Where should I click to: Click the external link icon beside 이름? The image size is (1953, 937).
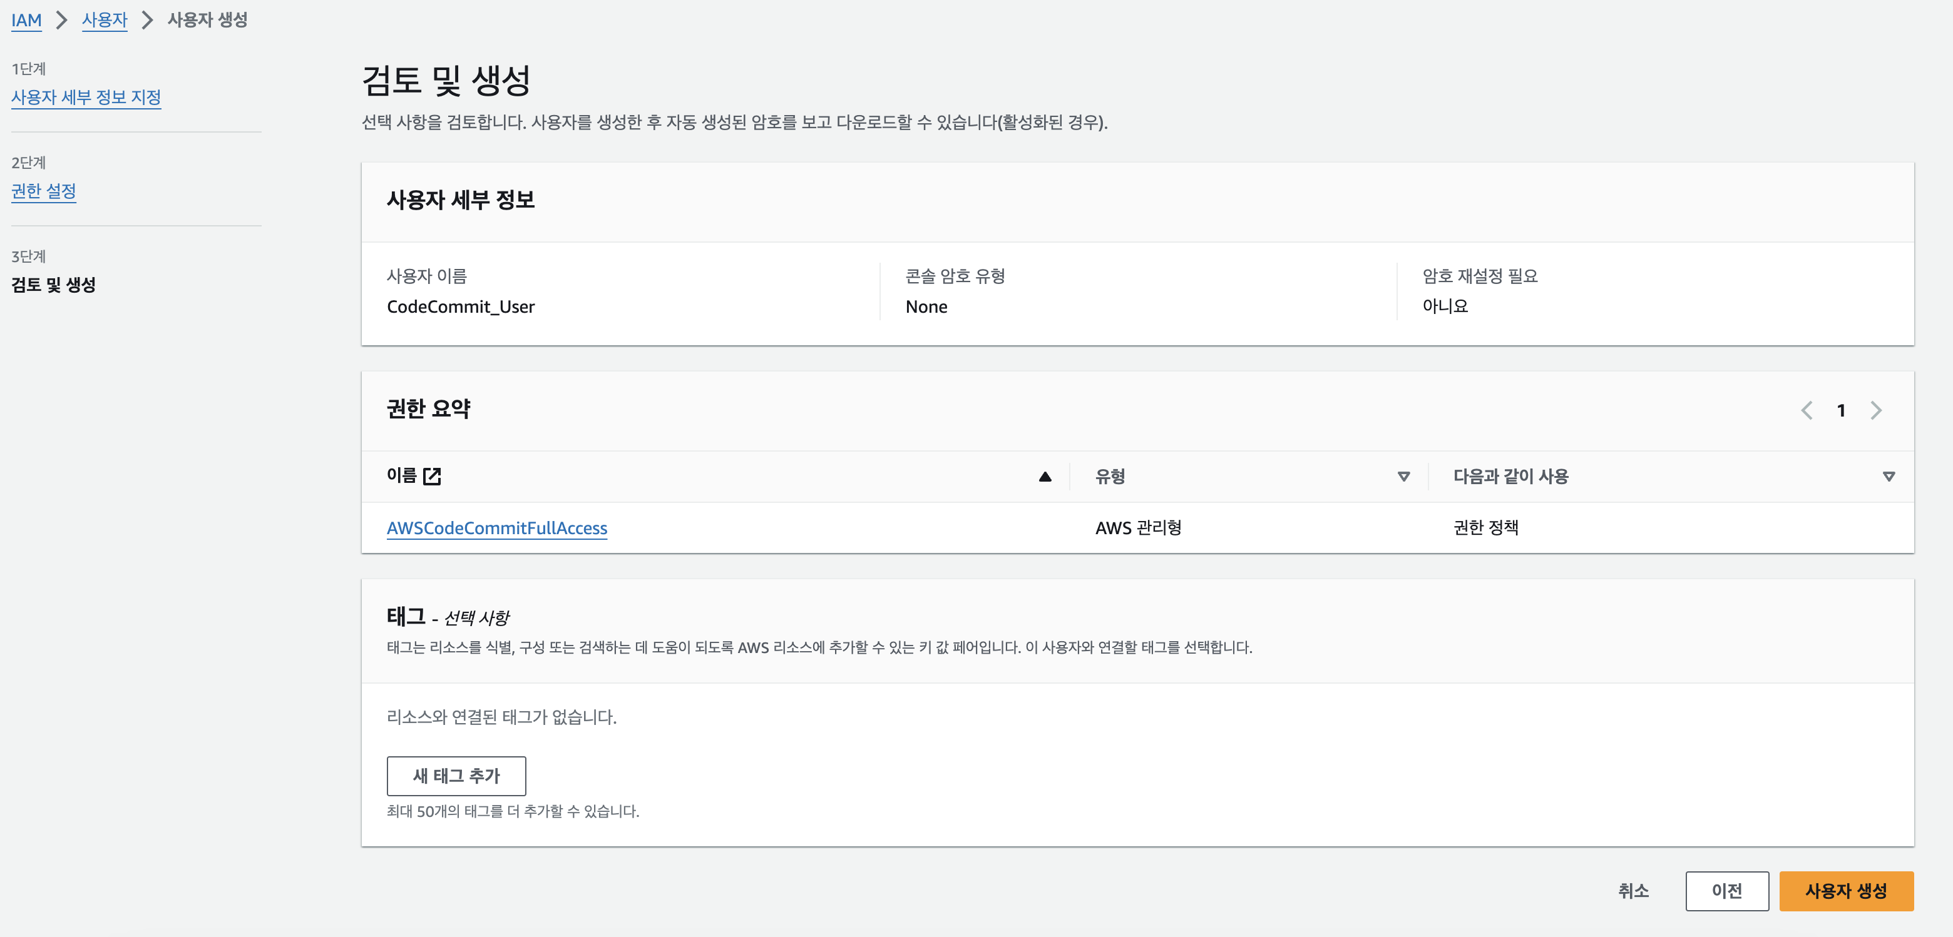(432, 476)
